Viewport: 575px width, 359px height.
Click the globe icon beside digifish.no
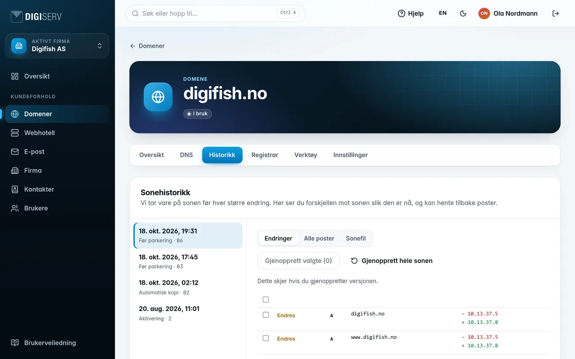[158, 97]
